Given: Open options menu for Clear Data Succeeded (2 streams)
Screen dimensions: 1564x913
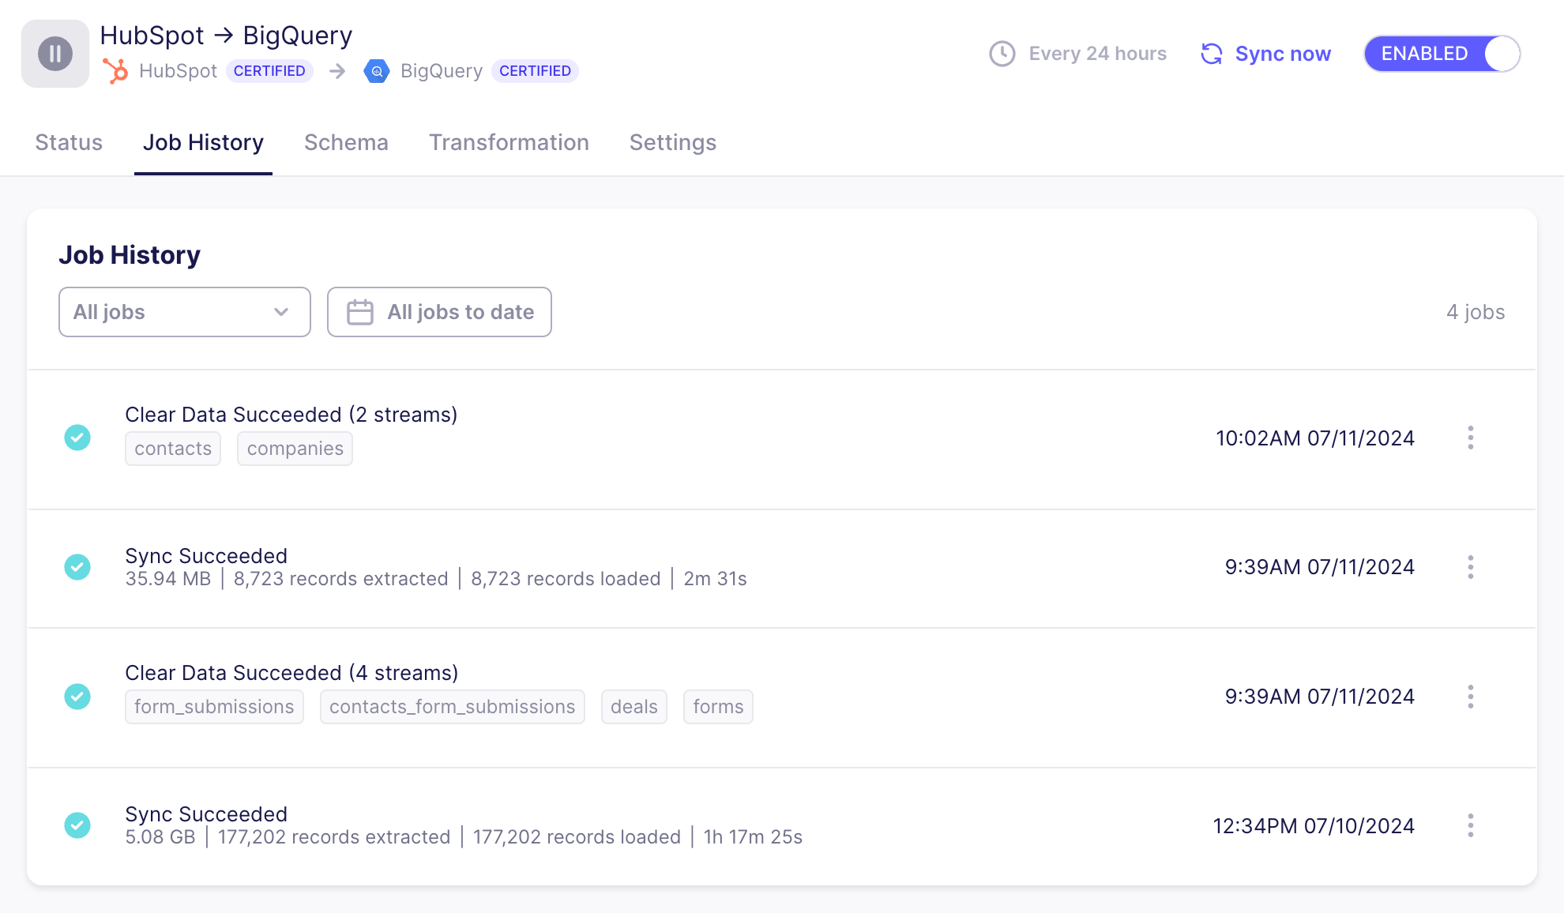Looking at the screenshot, I should [x=1471, y=438].
